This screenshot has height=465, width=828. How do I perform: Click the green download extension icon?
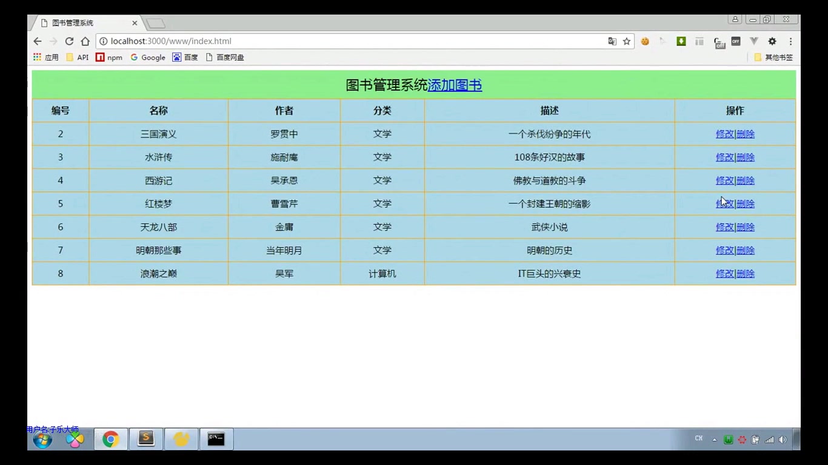click(x=681, y=41)
